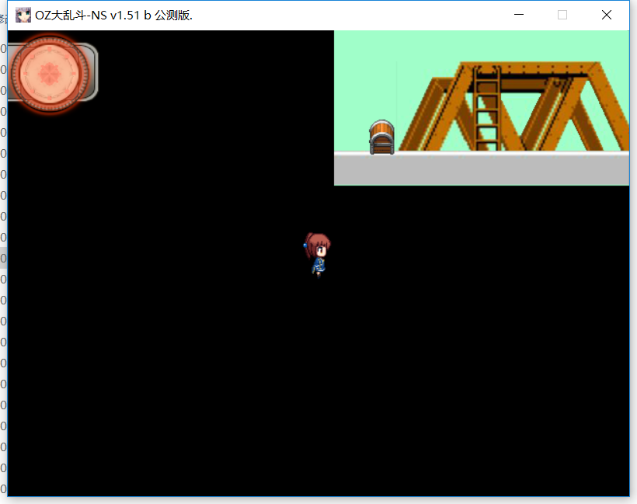Image resolution: width=637 pixels, height=504 pixels.
Task: Close the OZ大乱斗 game window
Action: pyautogui.click(x=607, y=15)
